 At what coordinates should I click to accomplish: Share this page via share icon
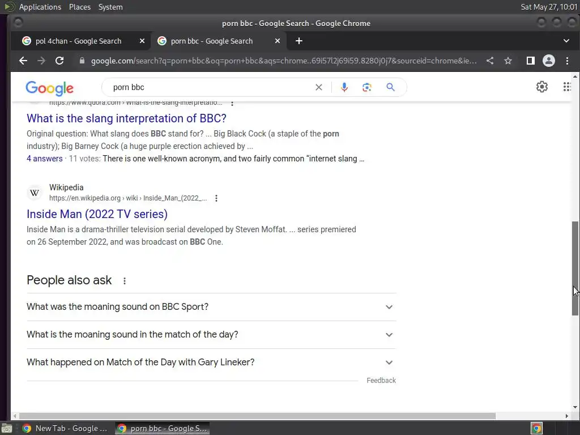(490, 61)
